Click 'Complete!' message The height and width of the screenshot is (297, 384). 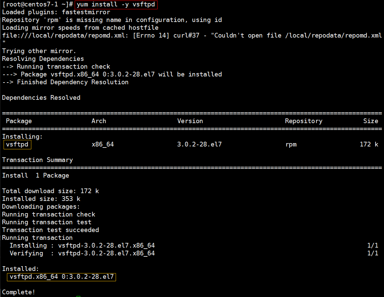coord(19,292)
